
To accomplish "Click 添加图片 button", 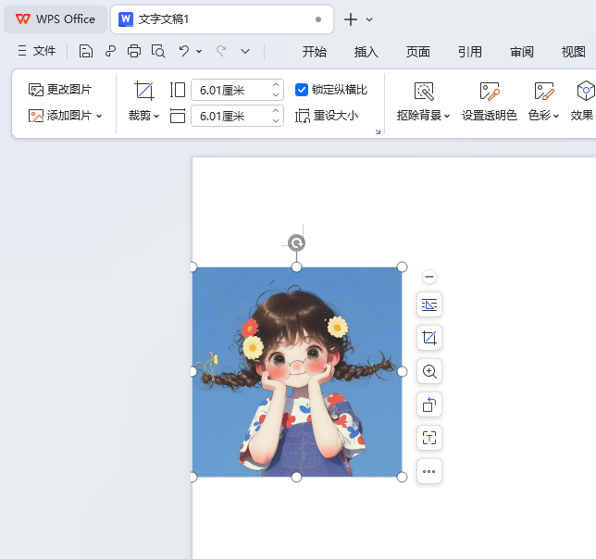I will click(x=60, y=116).
